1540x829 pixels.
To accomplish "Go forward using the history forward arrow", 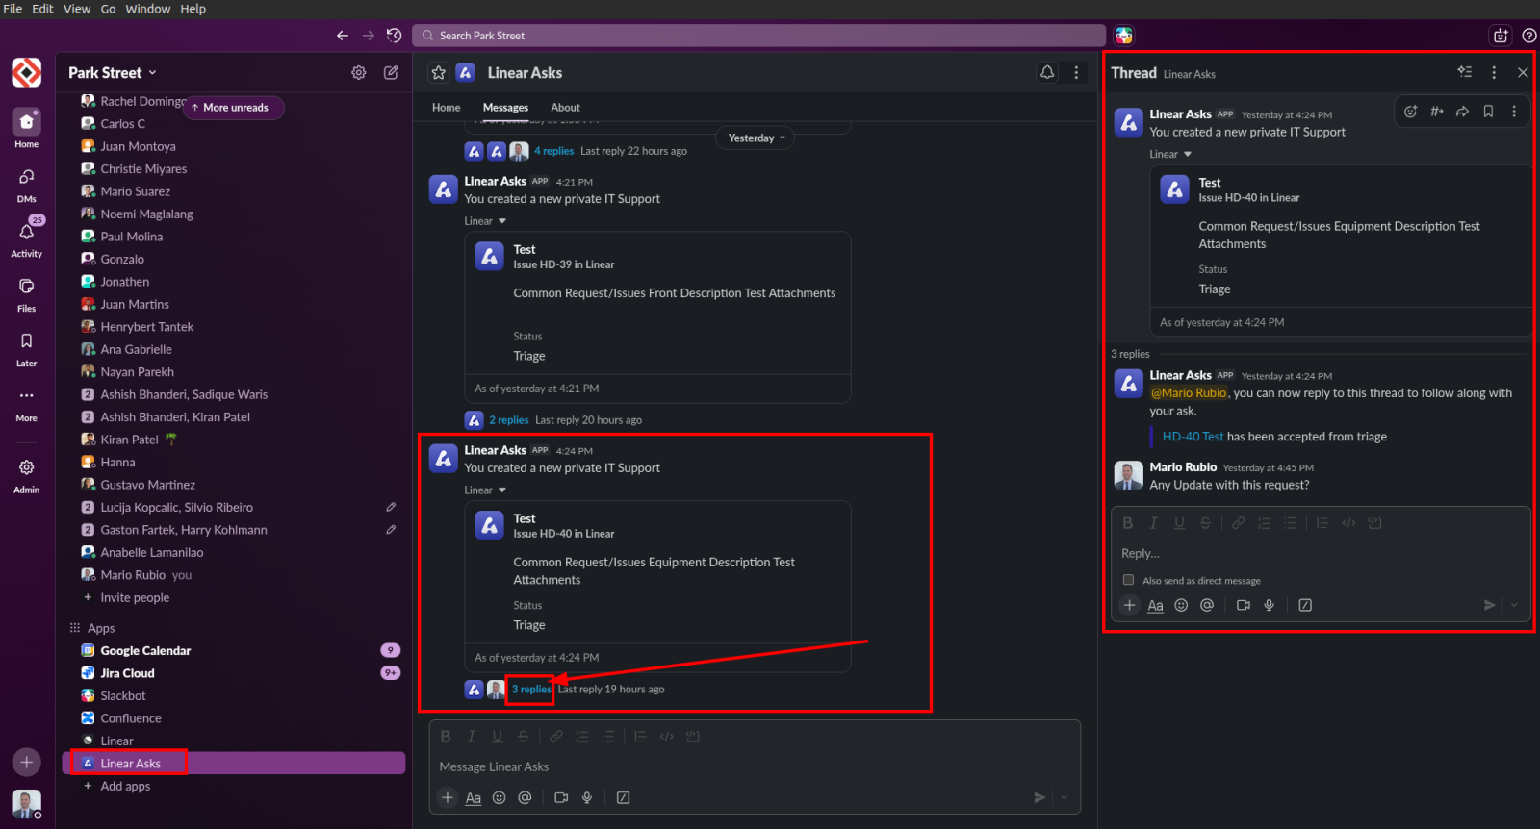I will [369, 36].
